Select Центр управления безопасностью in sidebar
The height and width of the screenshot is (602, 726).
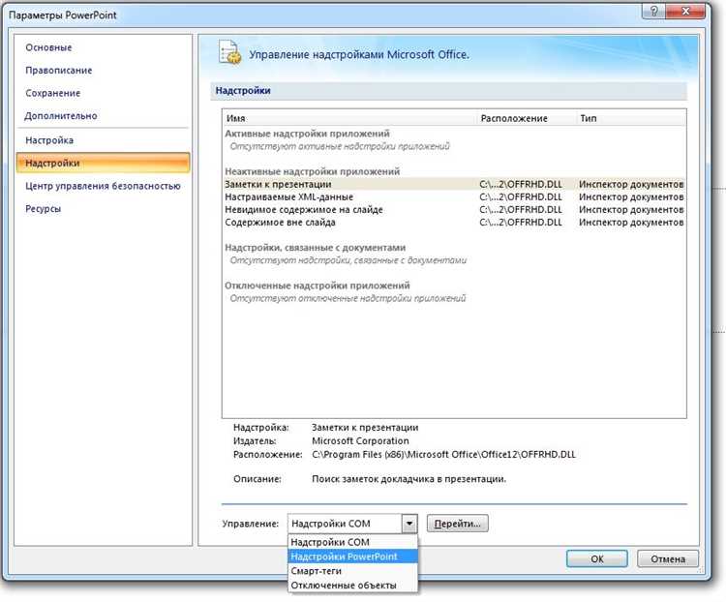click(103, 186)
